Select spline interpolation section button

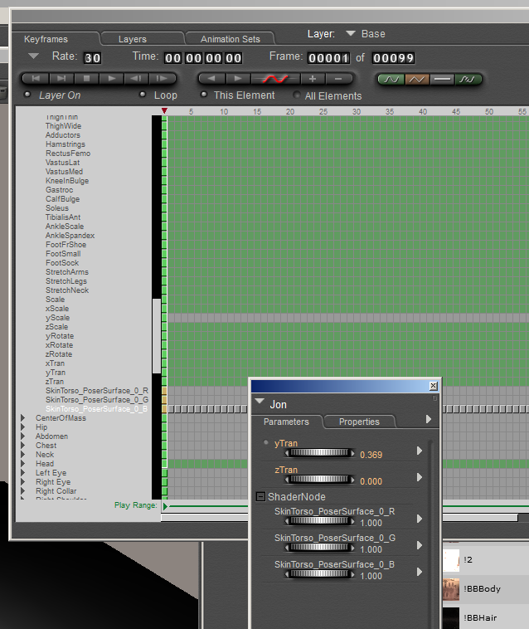click(x=390, y=80)
